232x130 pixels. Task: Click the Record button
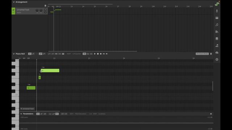coord(101,54)
